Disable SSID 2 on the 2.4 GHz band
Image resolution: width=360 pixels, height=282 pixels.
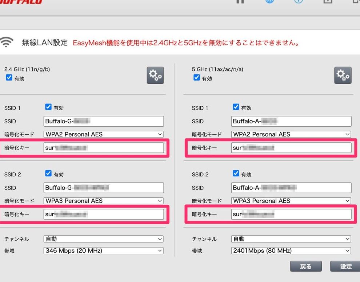click(x=48, y=173)
